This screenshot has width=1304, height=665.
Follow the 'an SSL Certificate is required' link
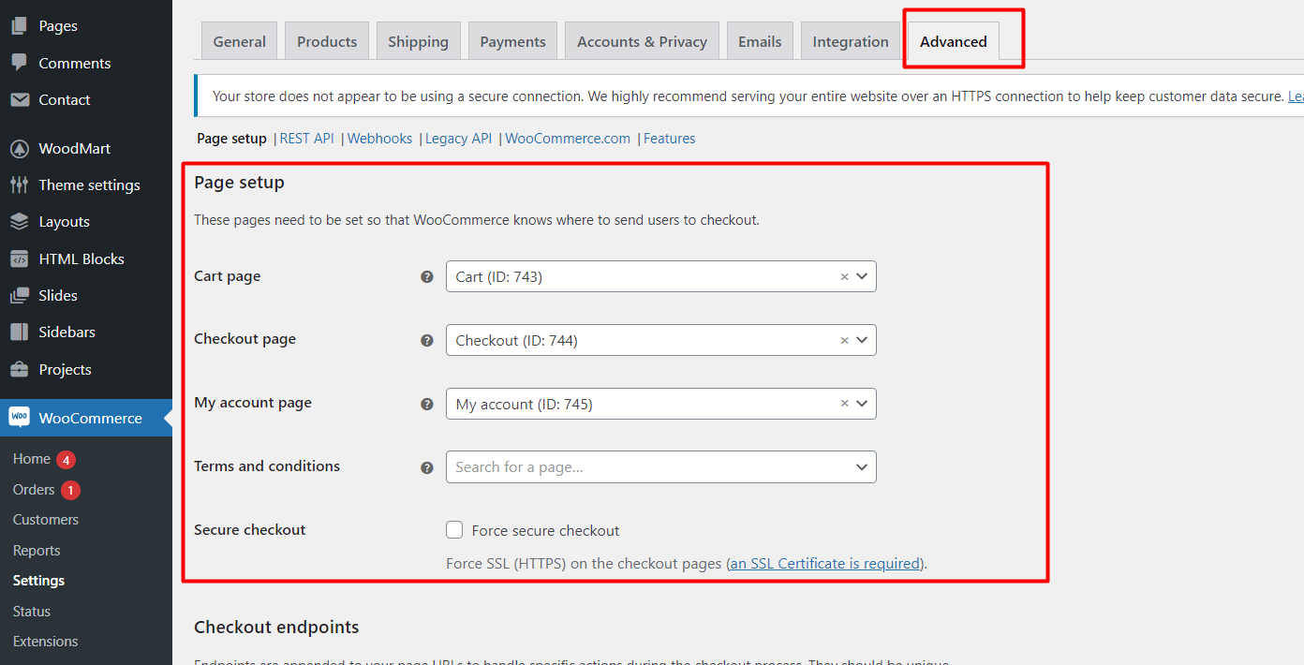click(824, 564)
